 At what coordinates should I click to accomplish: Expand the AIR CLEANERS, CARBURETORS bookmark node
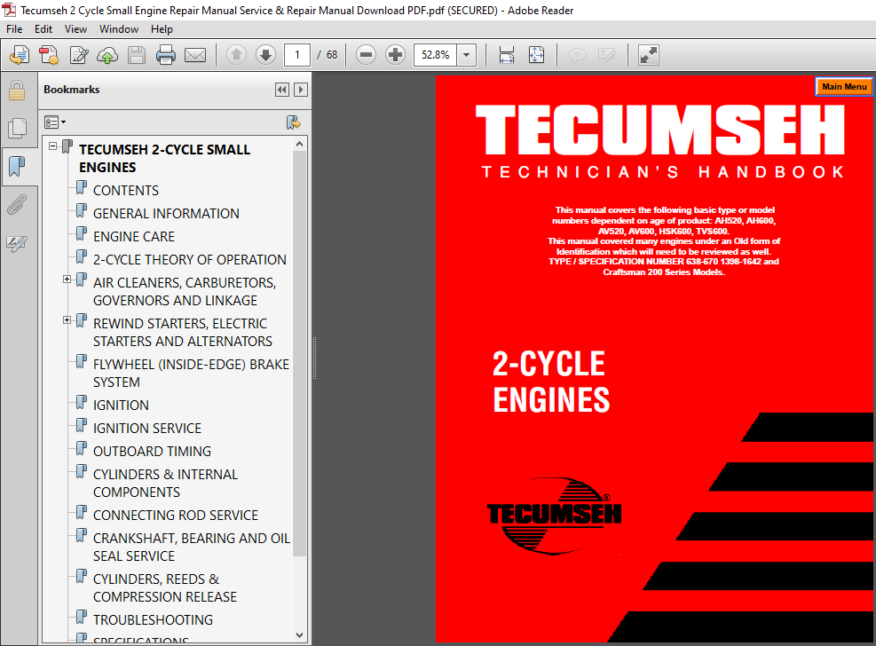67,280
